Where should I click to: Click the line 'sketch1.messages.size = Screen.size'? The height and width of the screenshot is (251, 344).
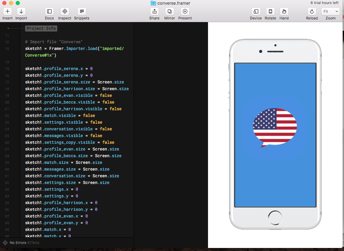67,169
